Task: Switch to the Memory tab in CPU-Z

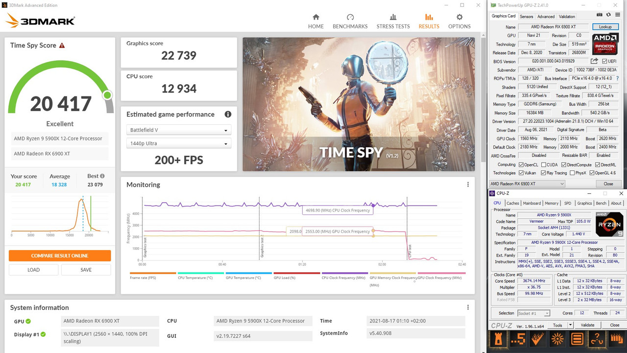Action: [552, 203]
